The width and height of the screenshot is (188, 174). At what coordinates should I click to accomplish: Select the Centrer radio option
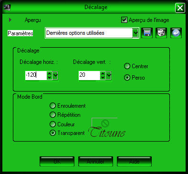coord(127,66)
